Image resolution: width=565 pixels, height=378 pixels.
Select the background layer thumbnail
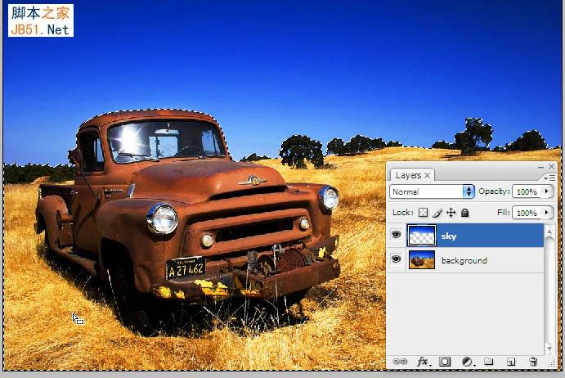pos(422,259)
